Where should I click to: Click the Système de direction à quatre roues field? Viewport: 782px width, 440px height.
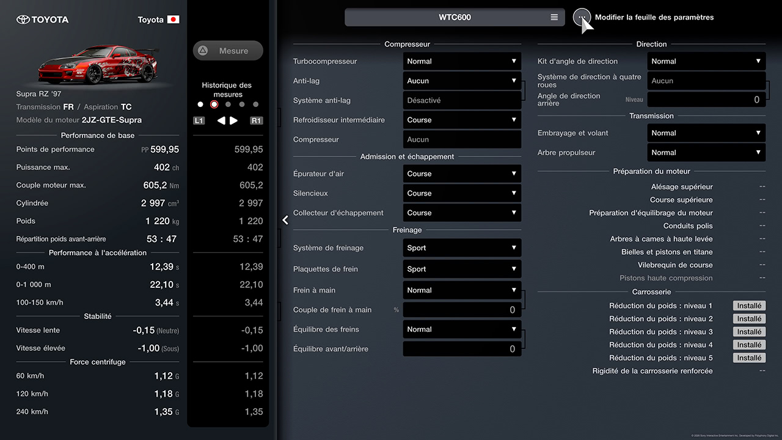click(x=706, y=81)
